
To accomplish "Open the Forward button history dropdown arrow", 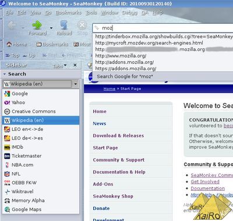I will coord(51,28).
